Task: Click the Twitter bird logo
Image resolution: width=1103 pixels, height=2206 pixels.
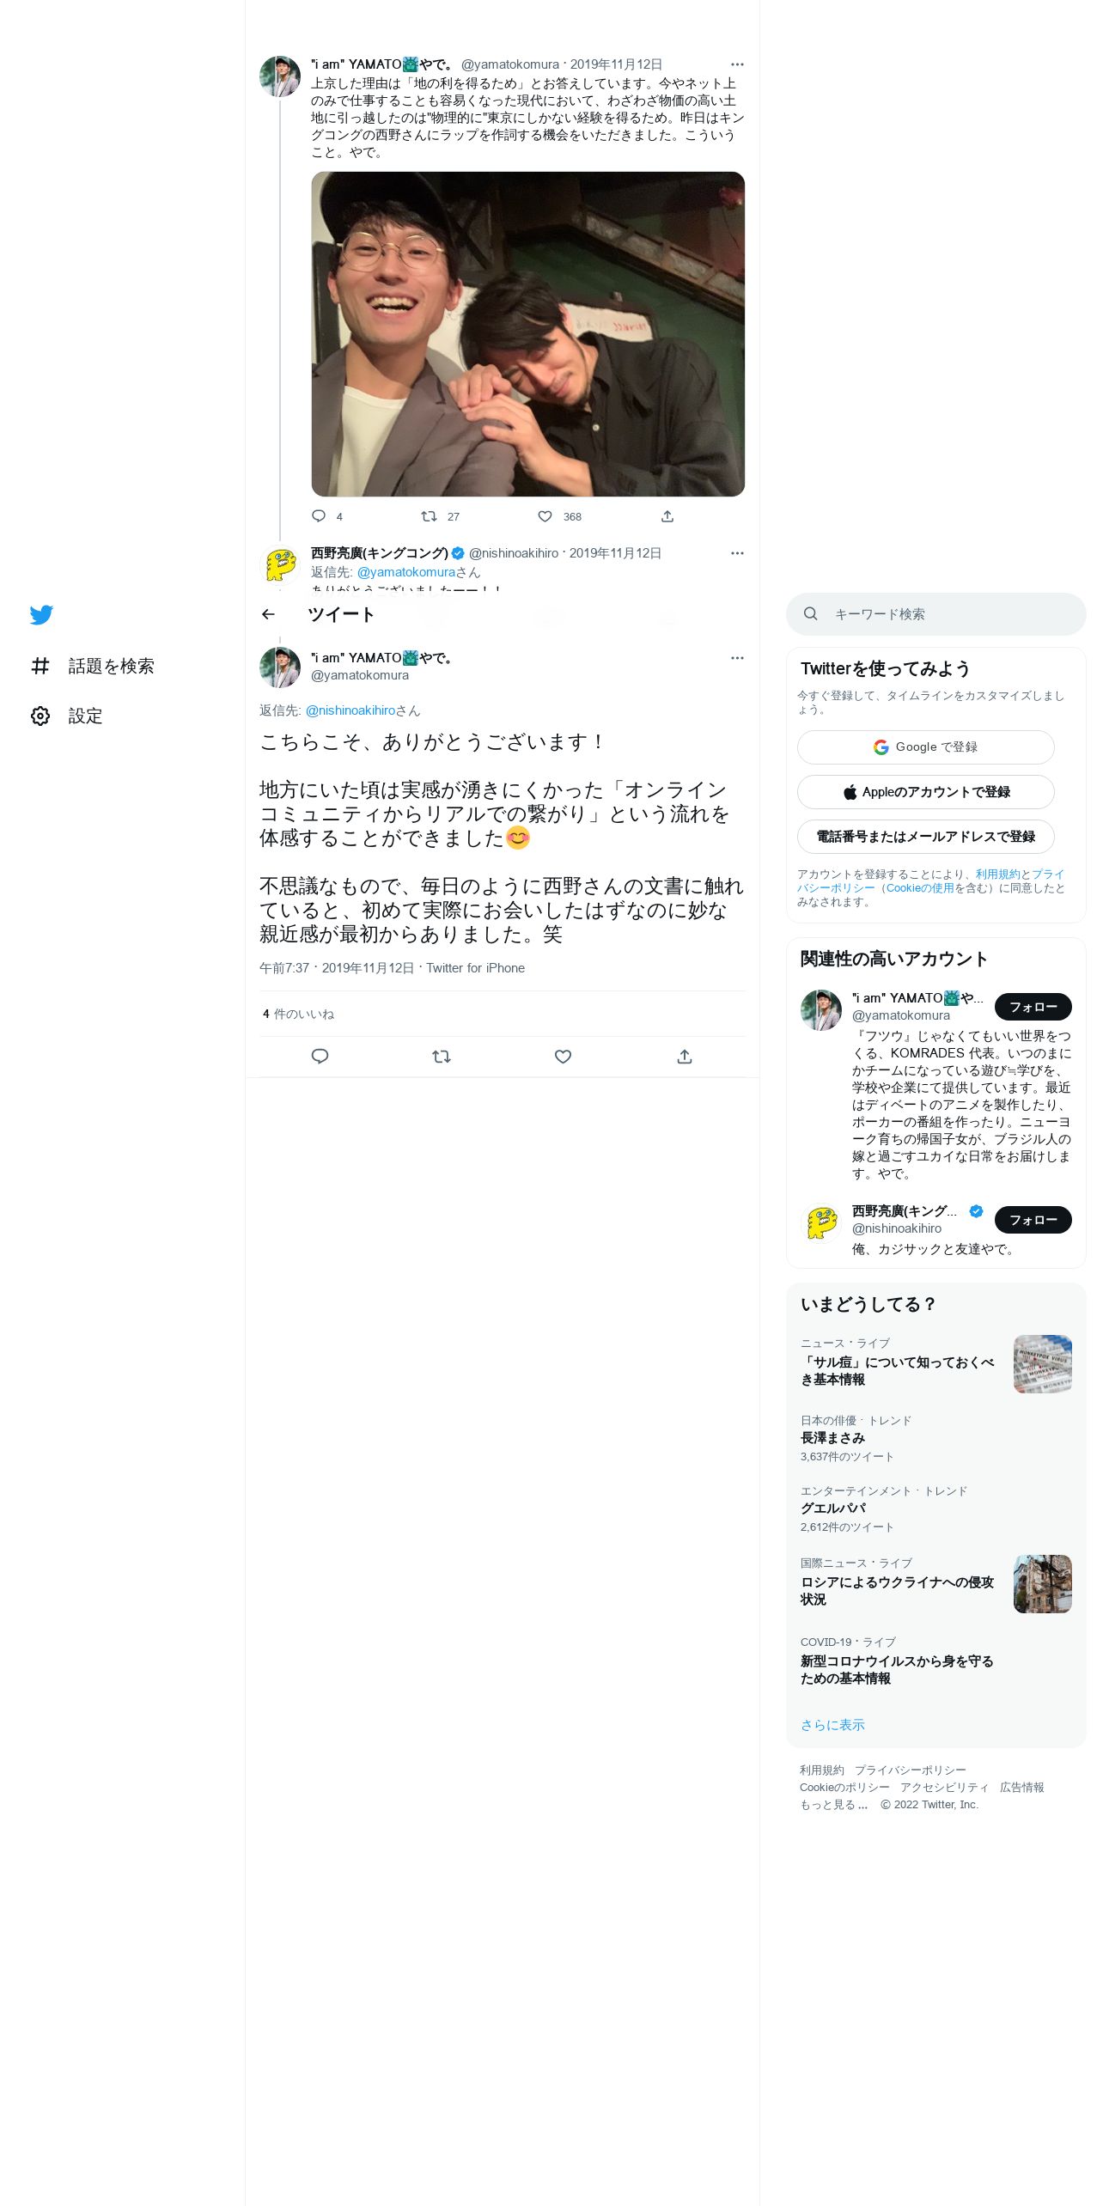Action: point(41,615)
